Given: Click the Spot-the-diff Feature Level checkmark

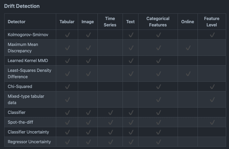Looking at the screenshot, I should click(x=212, y=122).
